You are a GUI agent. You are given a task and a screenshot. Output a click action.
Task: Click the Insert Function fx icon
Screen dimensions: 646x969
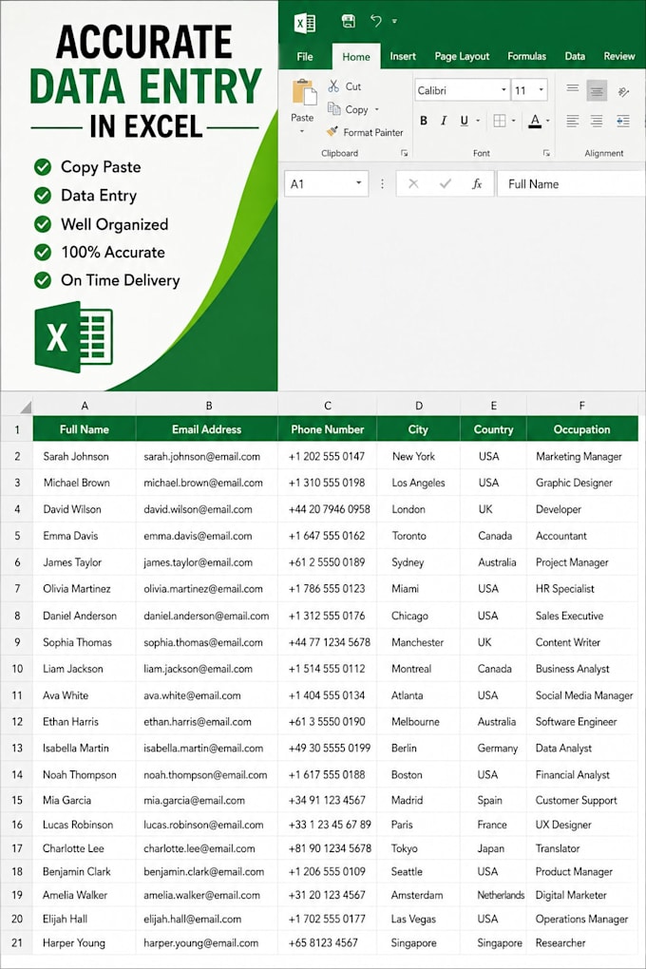(477, 183)
